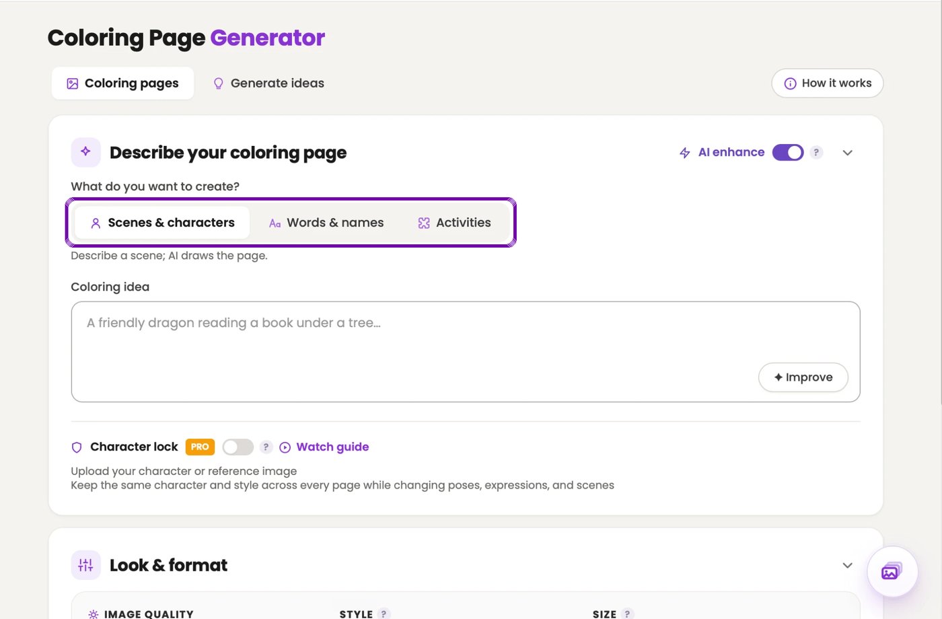Choose the Words & names option
Viewport: 942px width, 619px height.
(x=326, y=223)
